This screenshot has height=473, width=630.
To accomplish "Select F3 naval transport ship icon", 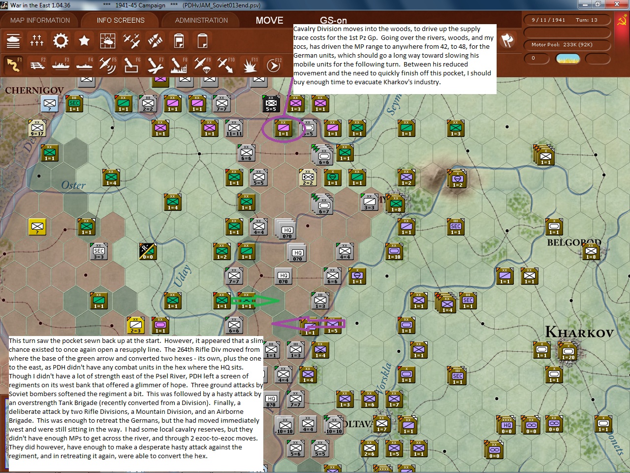I will pos(61,65).
